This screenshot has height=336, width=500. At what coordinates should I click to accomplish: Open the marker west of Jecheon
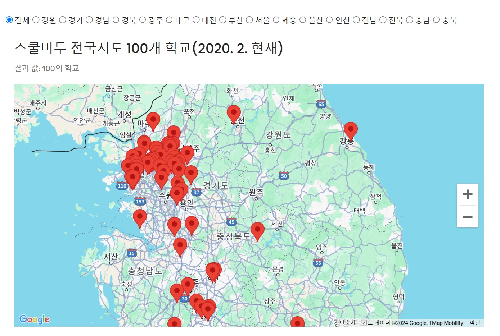257,230
